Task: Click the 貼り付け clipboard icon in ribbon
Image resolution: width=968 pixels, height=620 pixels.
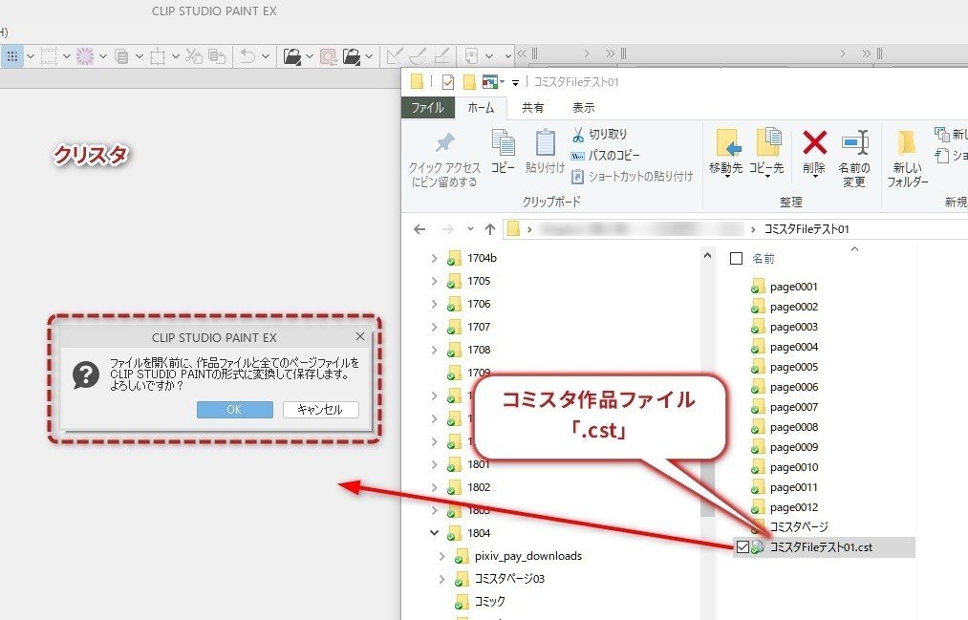Action: click(545, 143)
